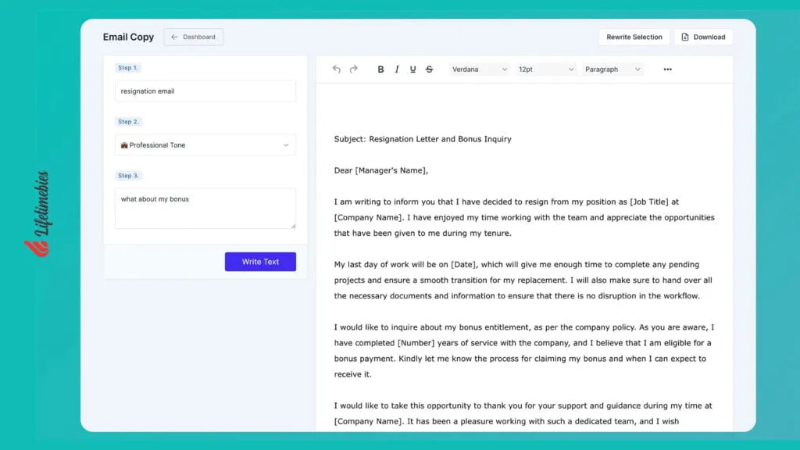Toggle strikethrough formatting

[429, 69]
